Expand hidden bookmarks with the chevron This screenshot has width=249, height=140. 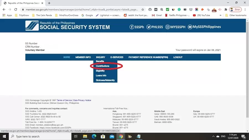click(221, 15)
